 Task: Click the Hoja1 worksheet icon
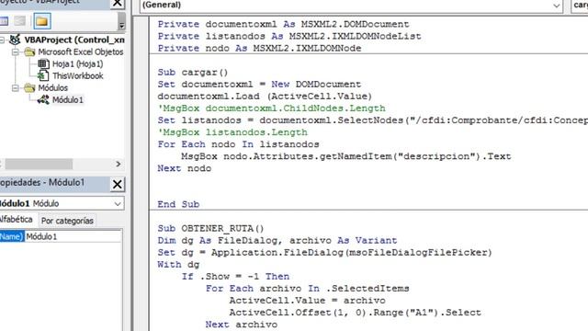pos(43,63)
